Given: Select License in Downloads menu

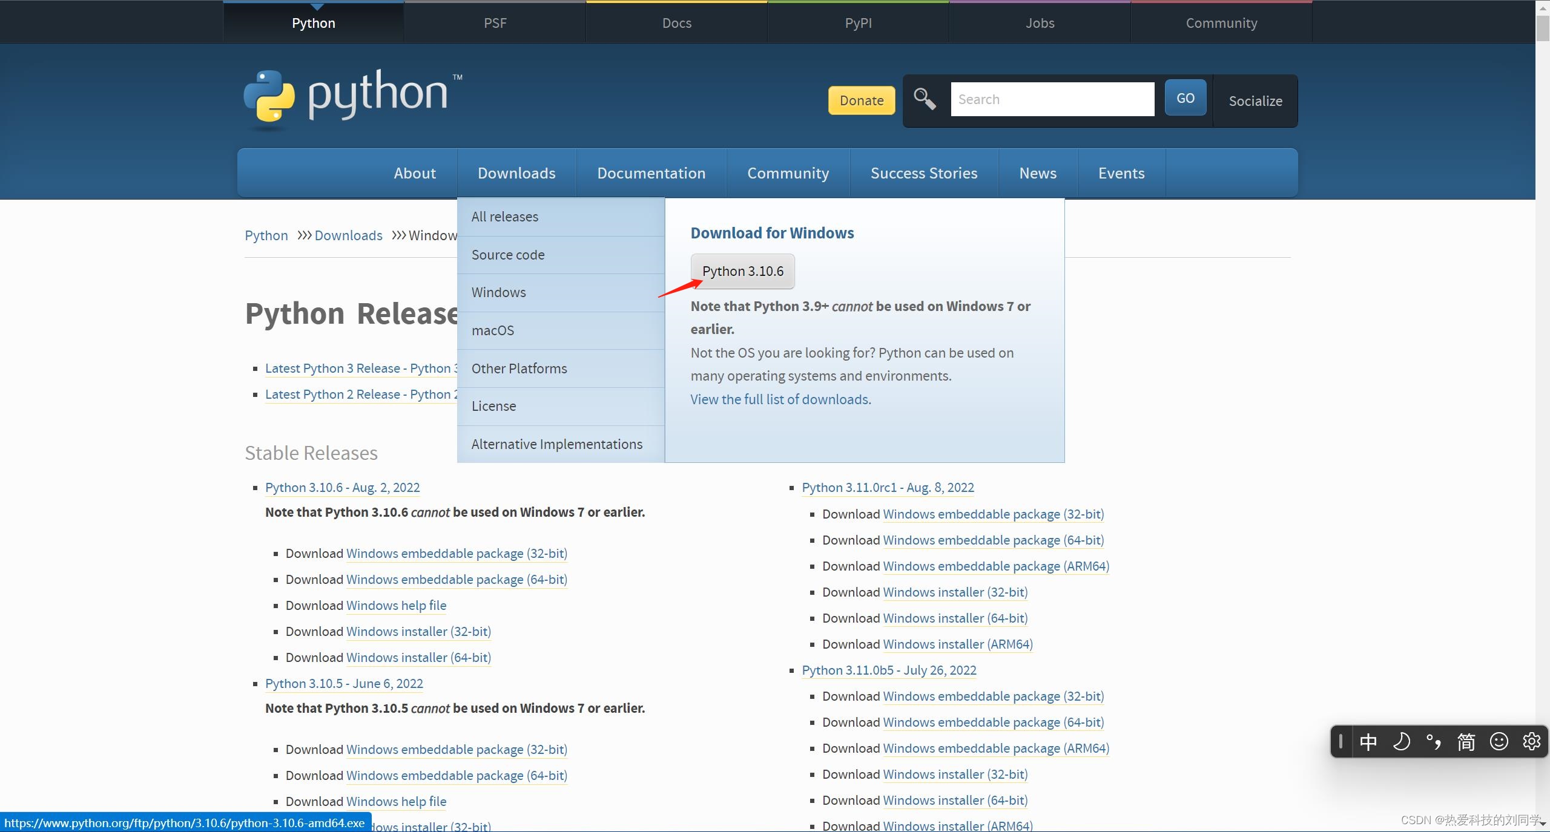Looking at the screenshot, I should [x=561, y=406].
